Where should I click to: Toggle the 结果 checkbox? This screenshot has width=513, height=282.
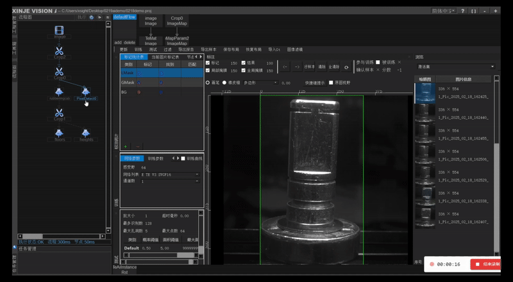[244, 63]
